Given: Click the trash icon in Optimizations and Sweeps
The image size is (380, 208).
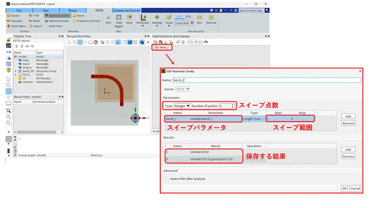Looking at the screenshot, I should pyautogui.click(x=183, y=42).
